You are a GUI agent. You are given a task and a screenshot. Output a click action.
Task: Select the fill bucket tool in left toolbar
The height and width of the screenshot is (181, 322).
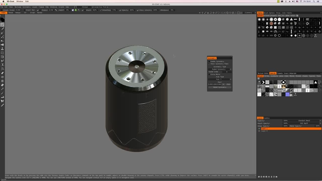point(3,85)
